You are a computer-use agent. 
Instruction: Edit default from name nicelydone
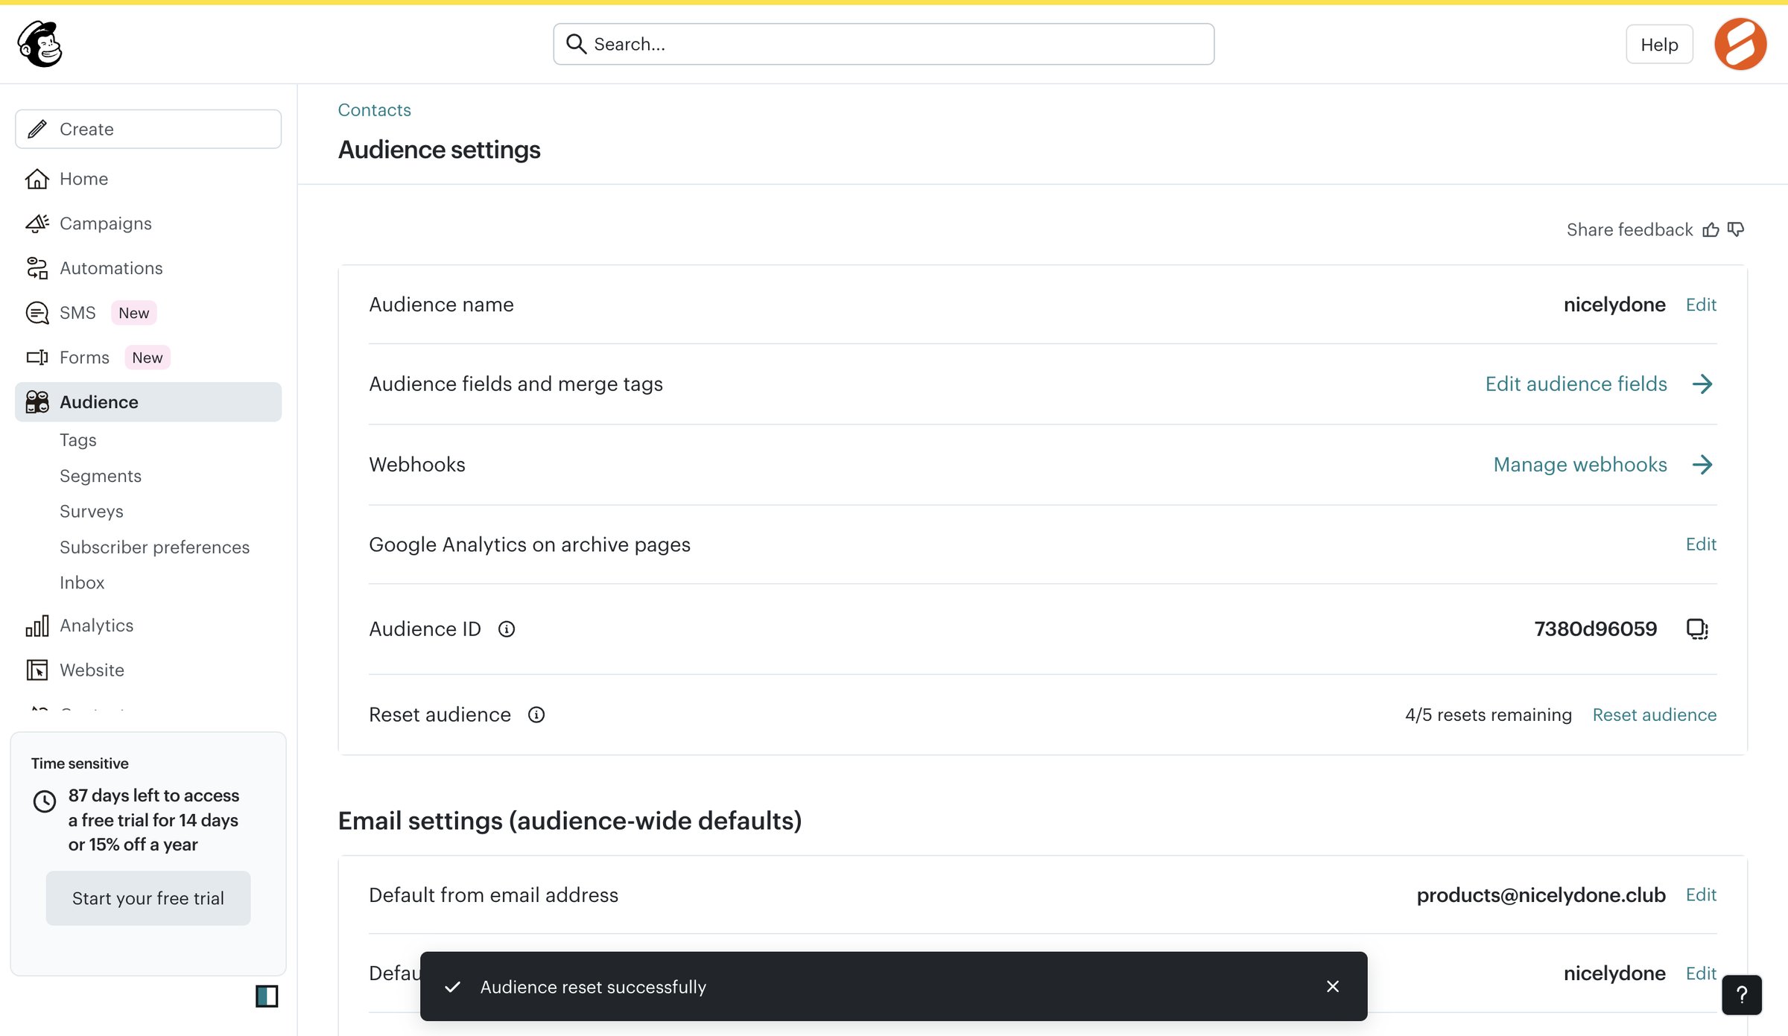pos(1701,973)
